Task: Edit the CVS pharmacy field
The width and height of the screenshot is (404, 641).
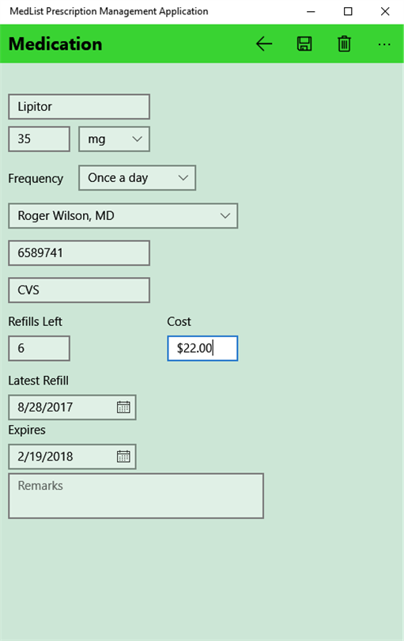Action: pyautogui.click(x=79, y=290)
